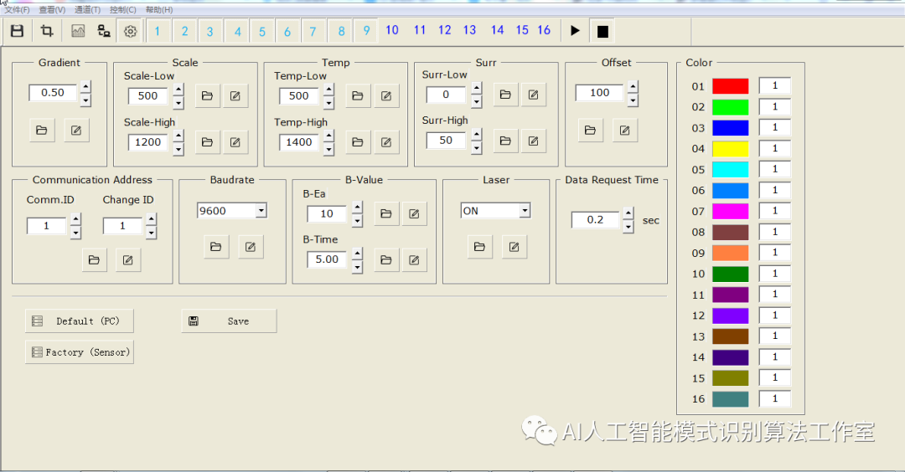Increase Temp-High value with up arrow
Viewport: 905px width, 472px height.
click(x=328, y=136)
